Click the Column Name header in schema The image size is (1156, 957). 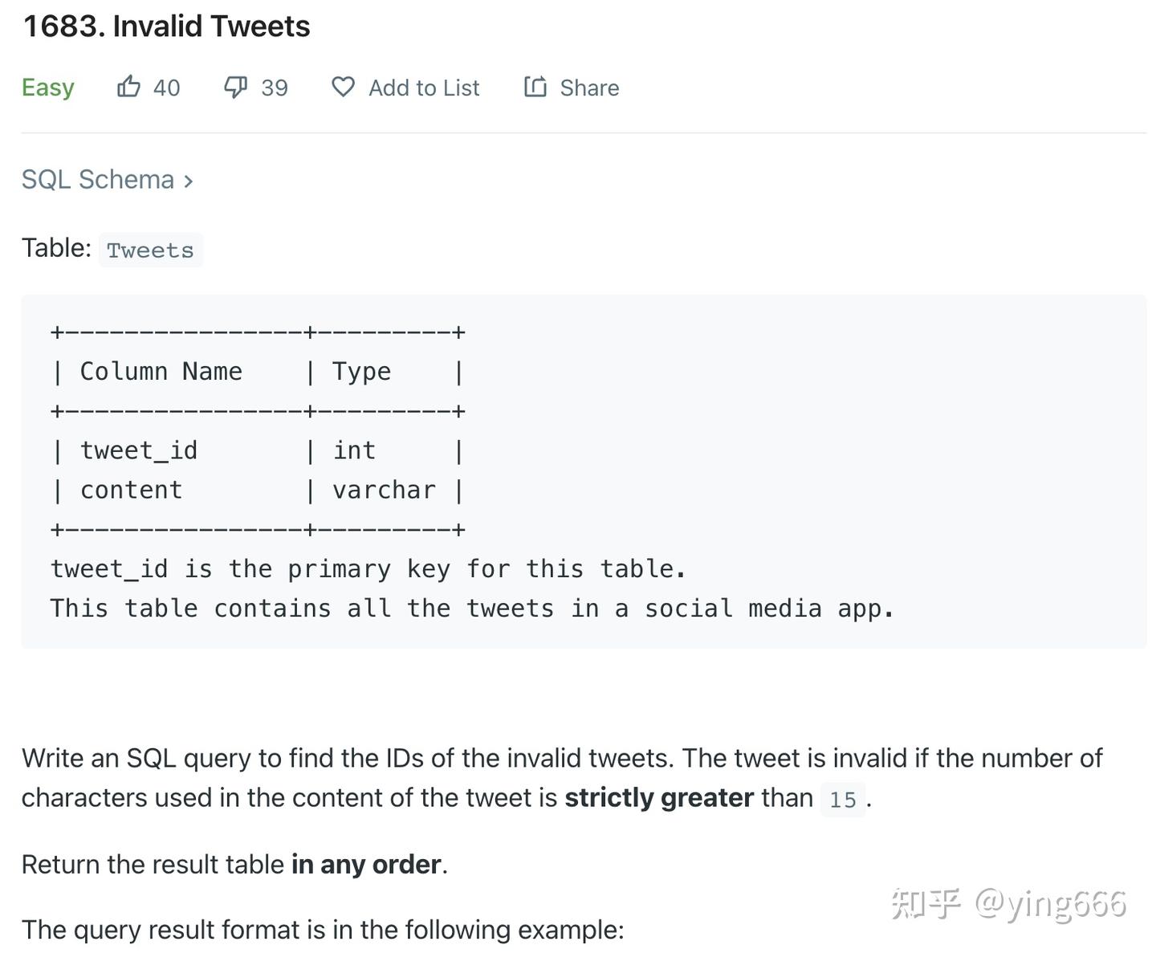tap(161, 372)
